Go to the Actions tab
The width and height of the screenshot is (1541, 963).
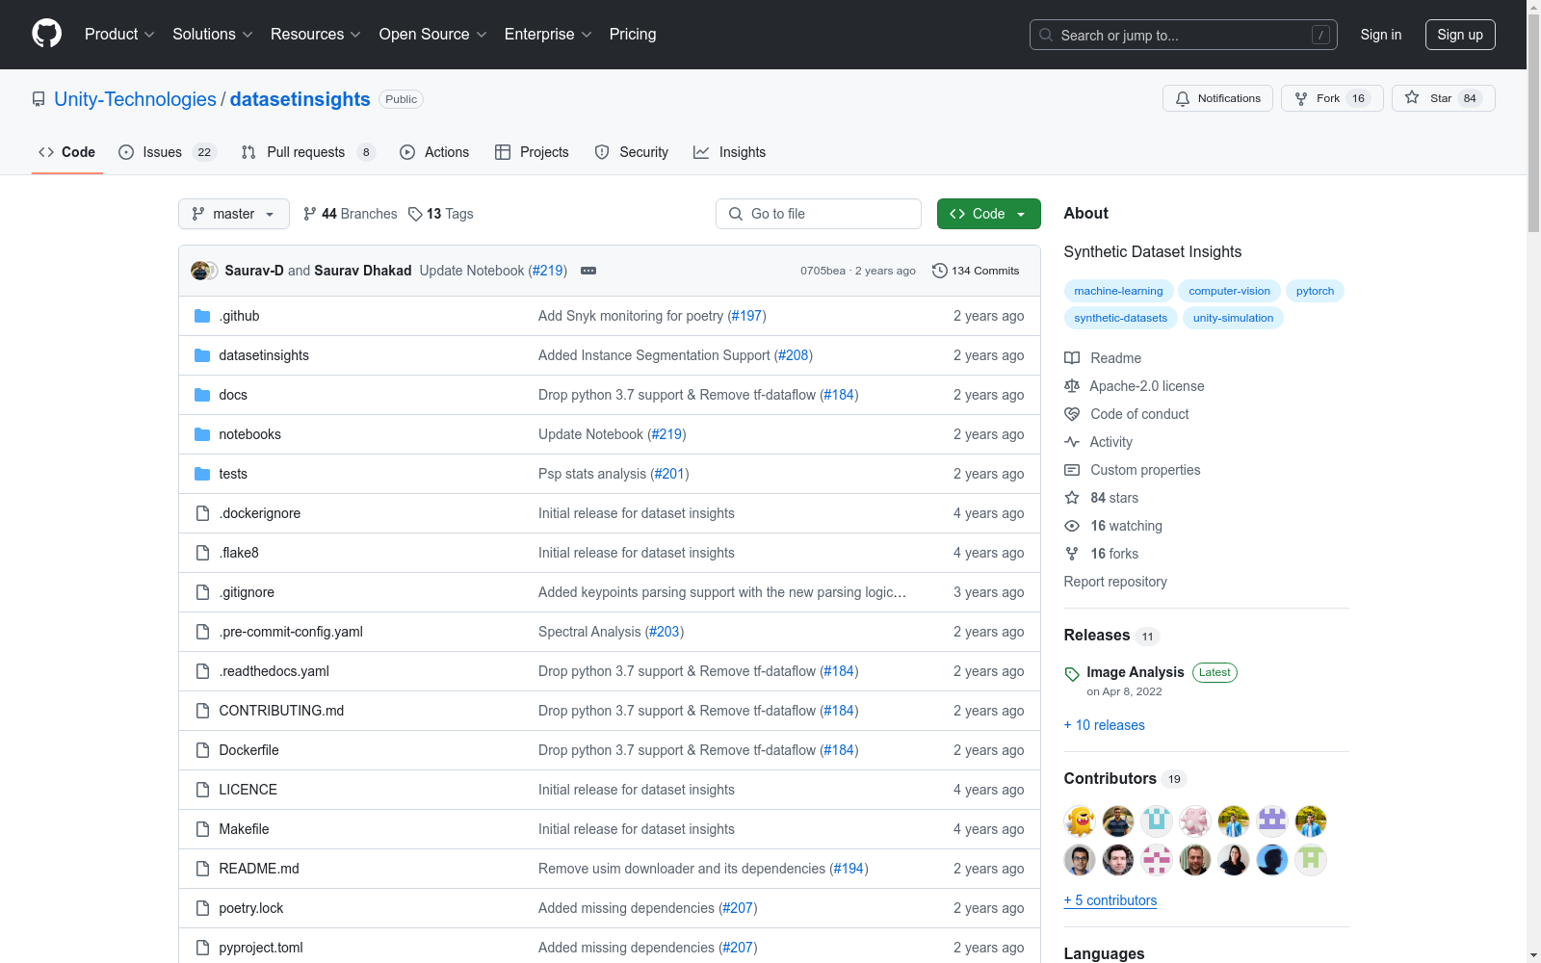(x=434, y=152)
